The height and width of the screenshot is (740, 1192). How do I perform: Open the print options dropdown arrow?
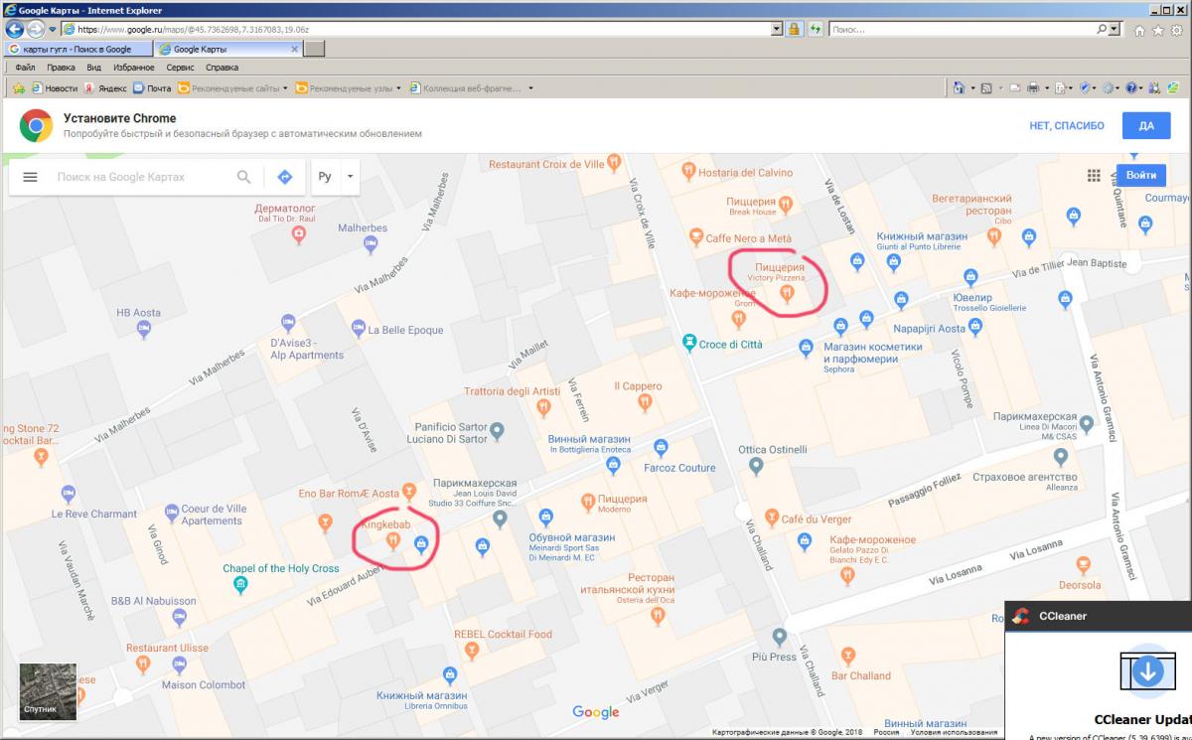(x=1046, y=87)
